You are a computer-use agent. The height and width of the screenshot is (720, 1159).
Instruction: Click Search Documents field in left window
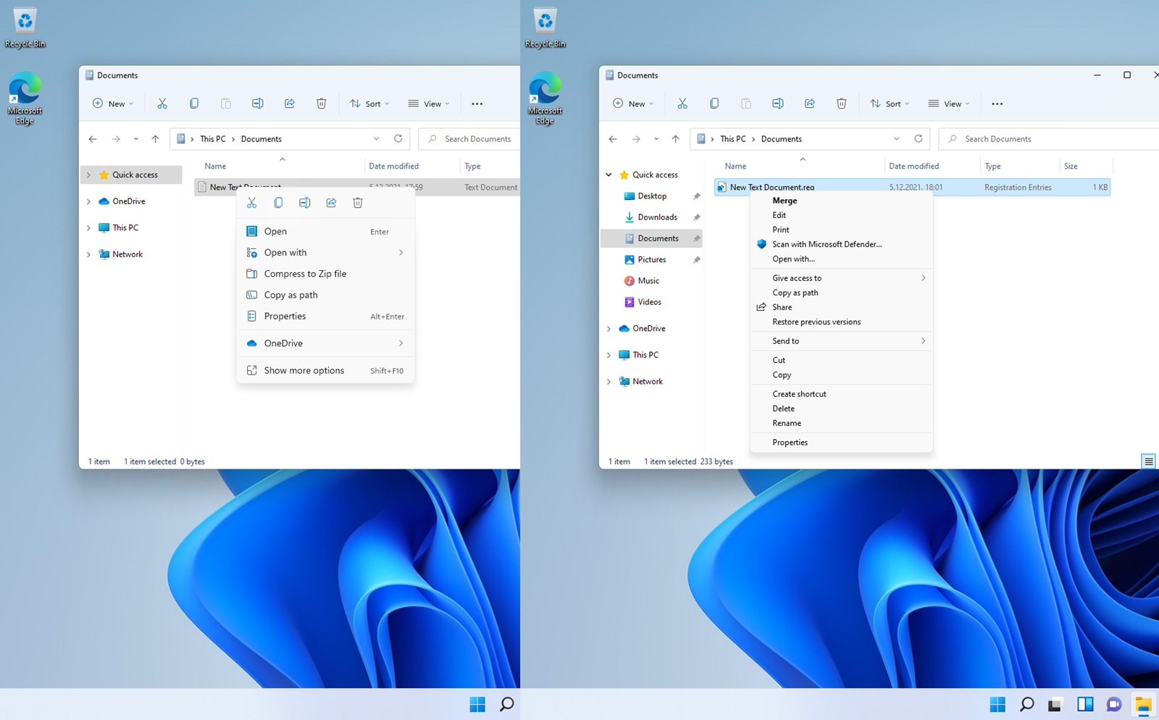(469, 139)
